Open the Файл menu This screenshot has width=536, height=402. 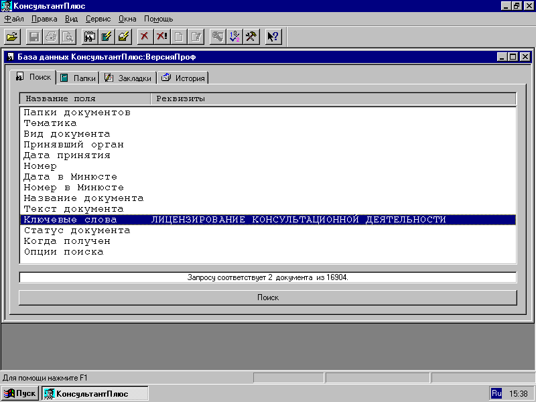(x=14, y=19)
